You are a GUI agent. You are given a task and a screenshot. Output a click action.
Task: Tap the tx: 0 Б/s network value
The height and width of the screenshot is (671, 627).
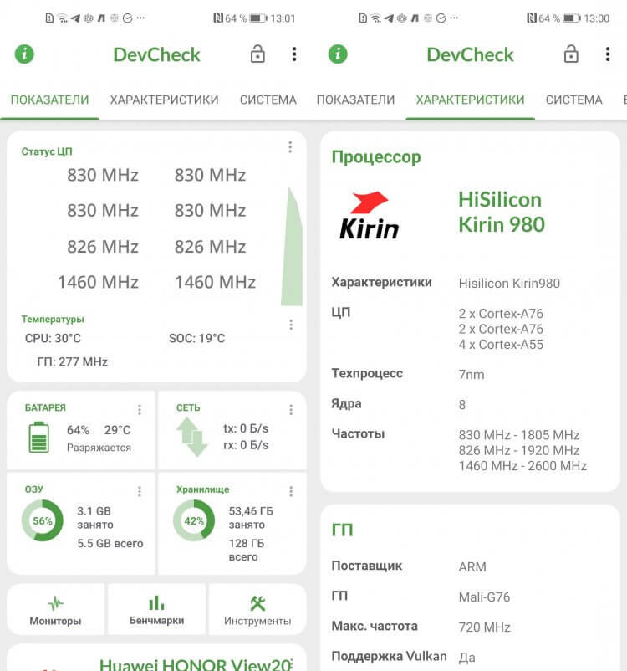(x=246, y=428)
